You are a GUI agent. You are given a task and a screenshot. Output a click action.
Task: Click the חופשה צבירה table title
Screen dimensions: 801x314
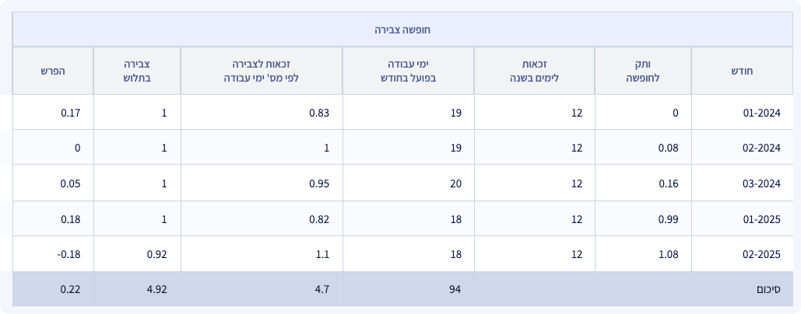point(402,30)
